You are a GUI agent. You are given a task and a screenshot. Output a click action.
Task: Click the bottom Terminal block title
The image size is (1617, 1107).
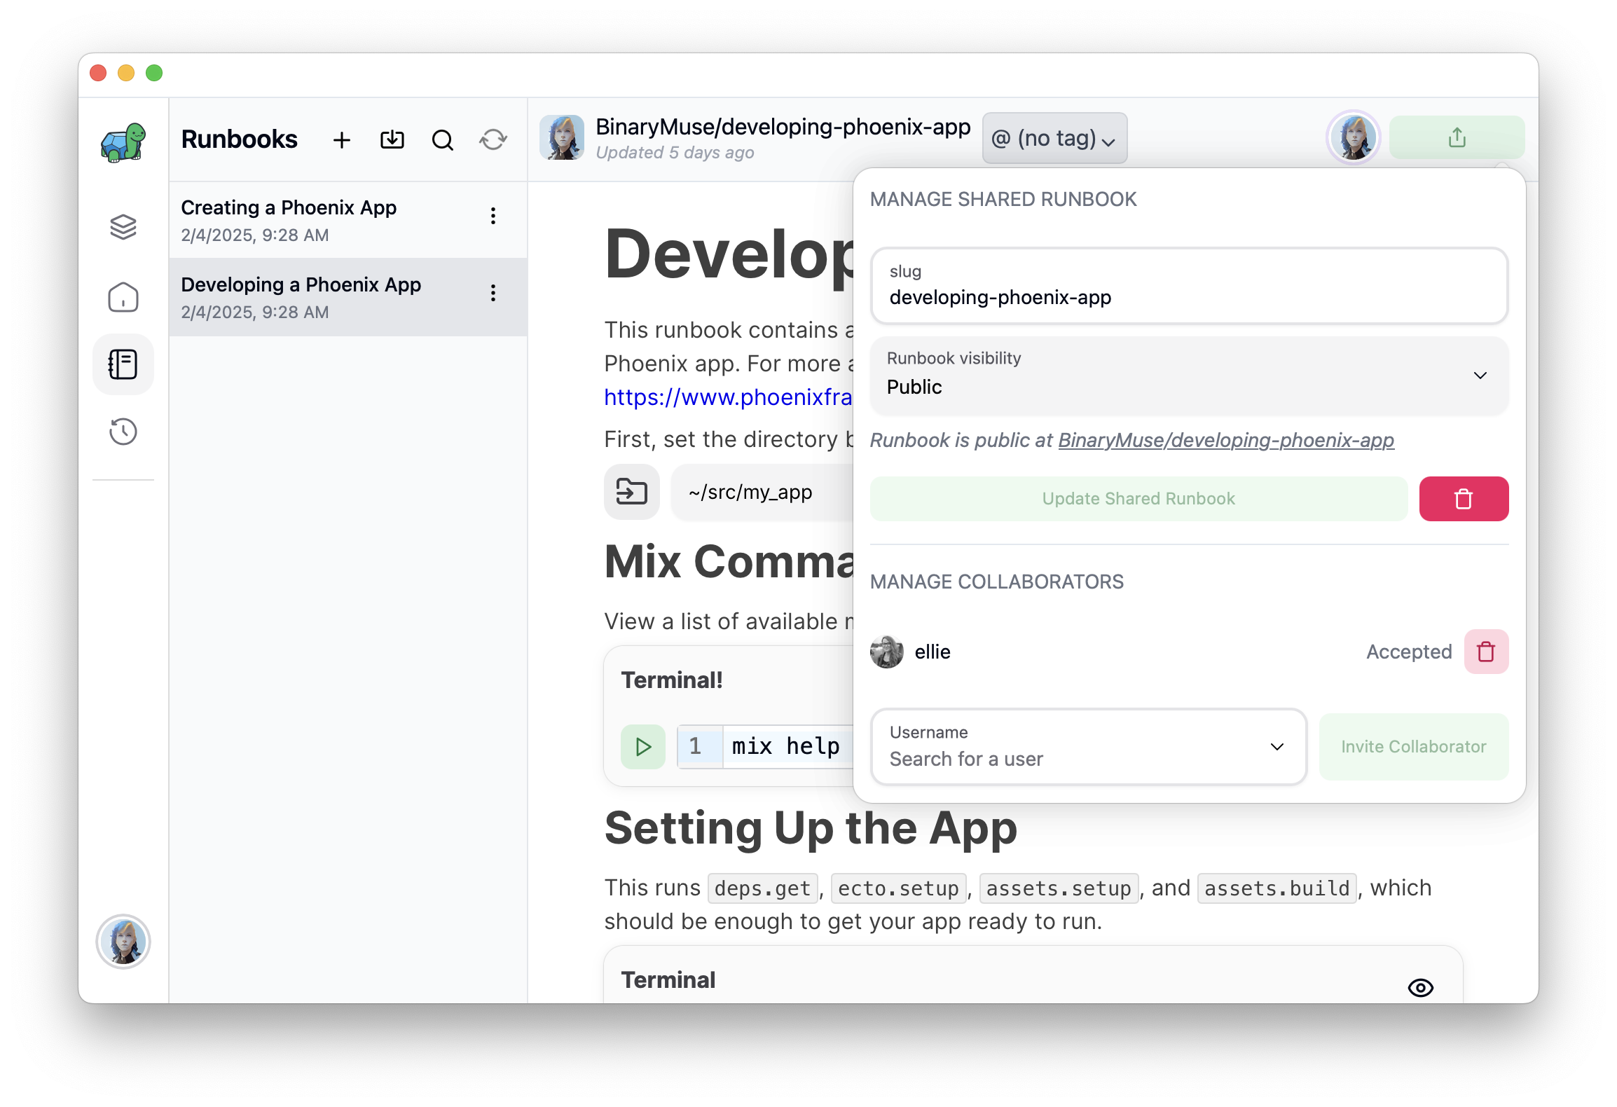[668, 979]
